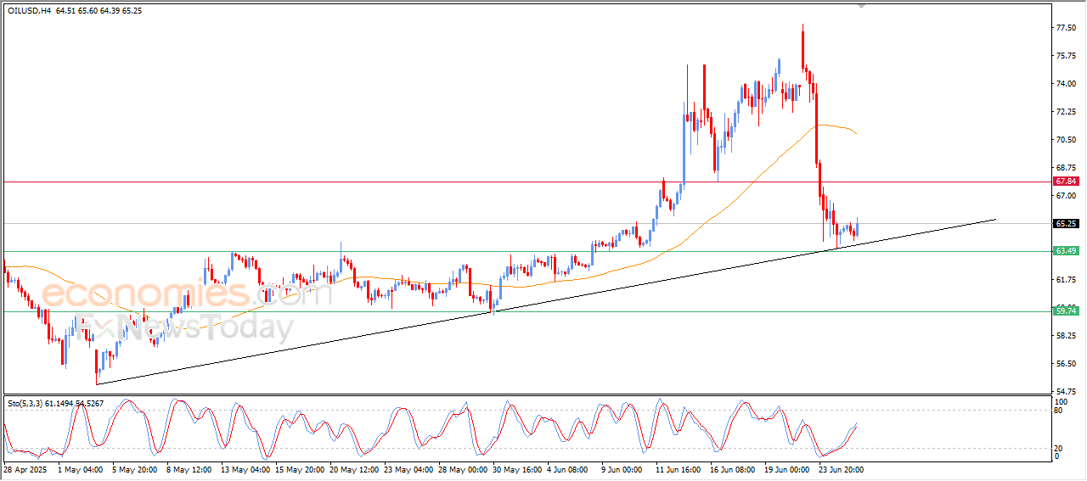
Task: Click the 30 May 16:00 time label
Action: click(x=517, y=468)
